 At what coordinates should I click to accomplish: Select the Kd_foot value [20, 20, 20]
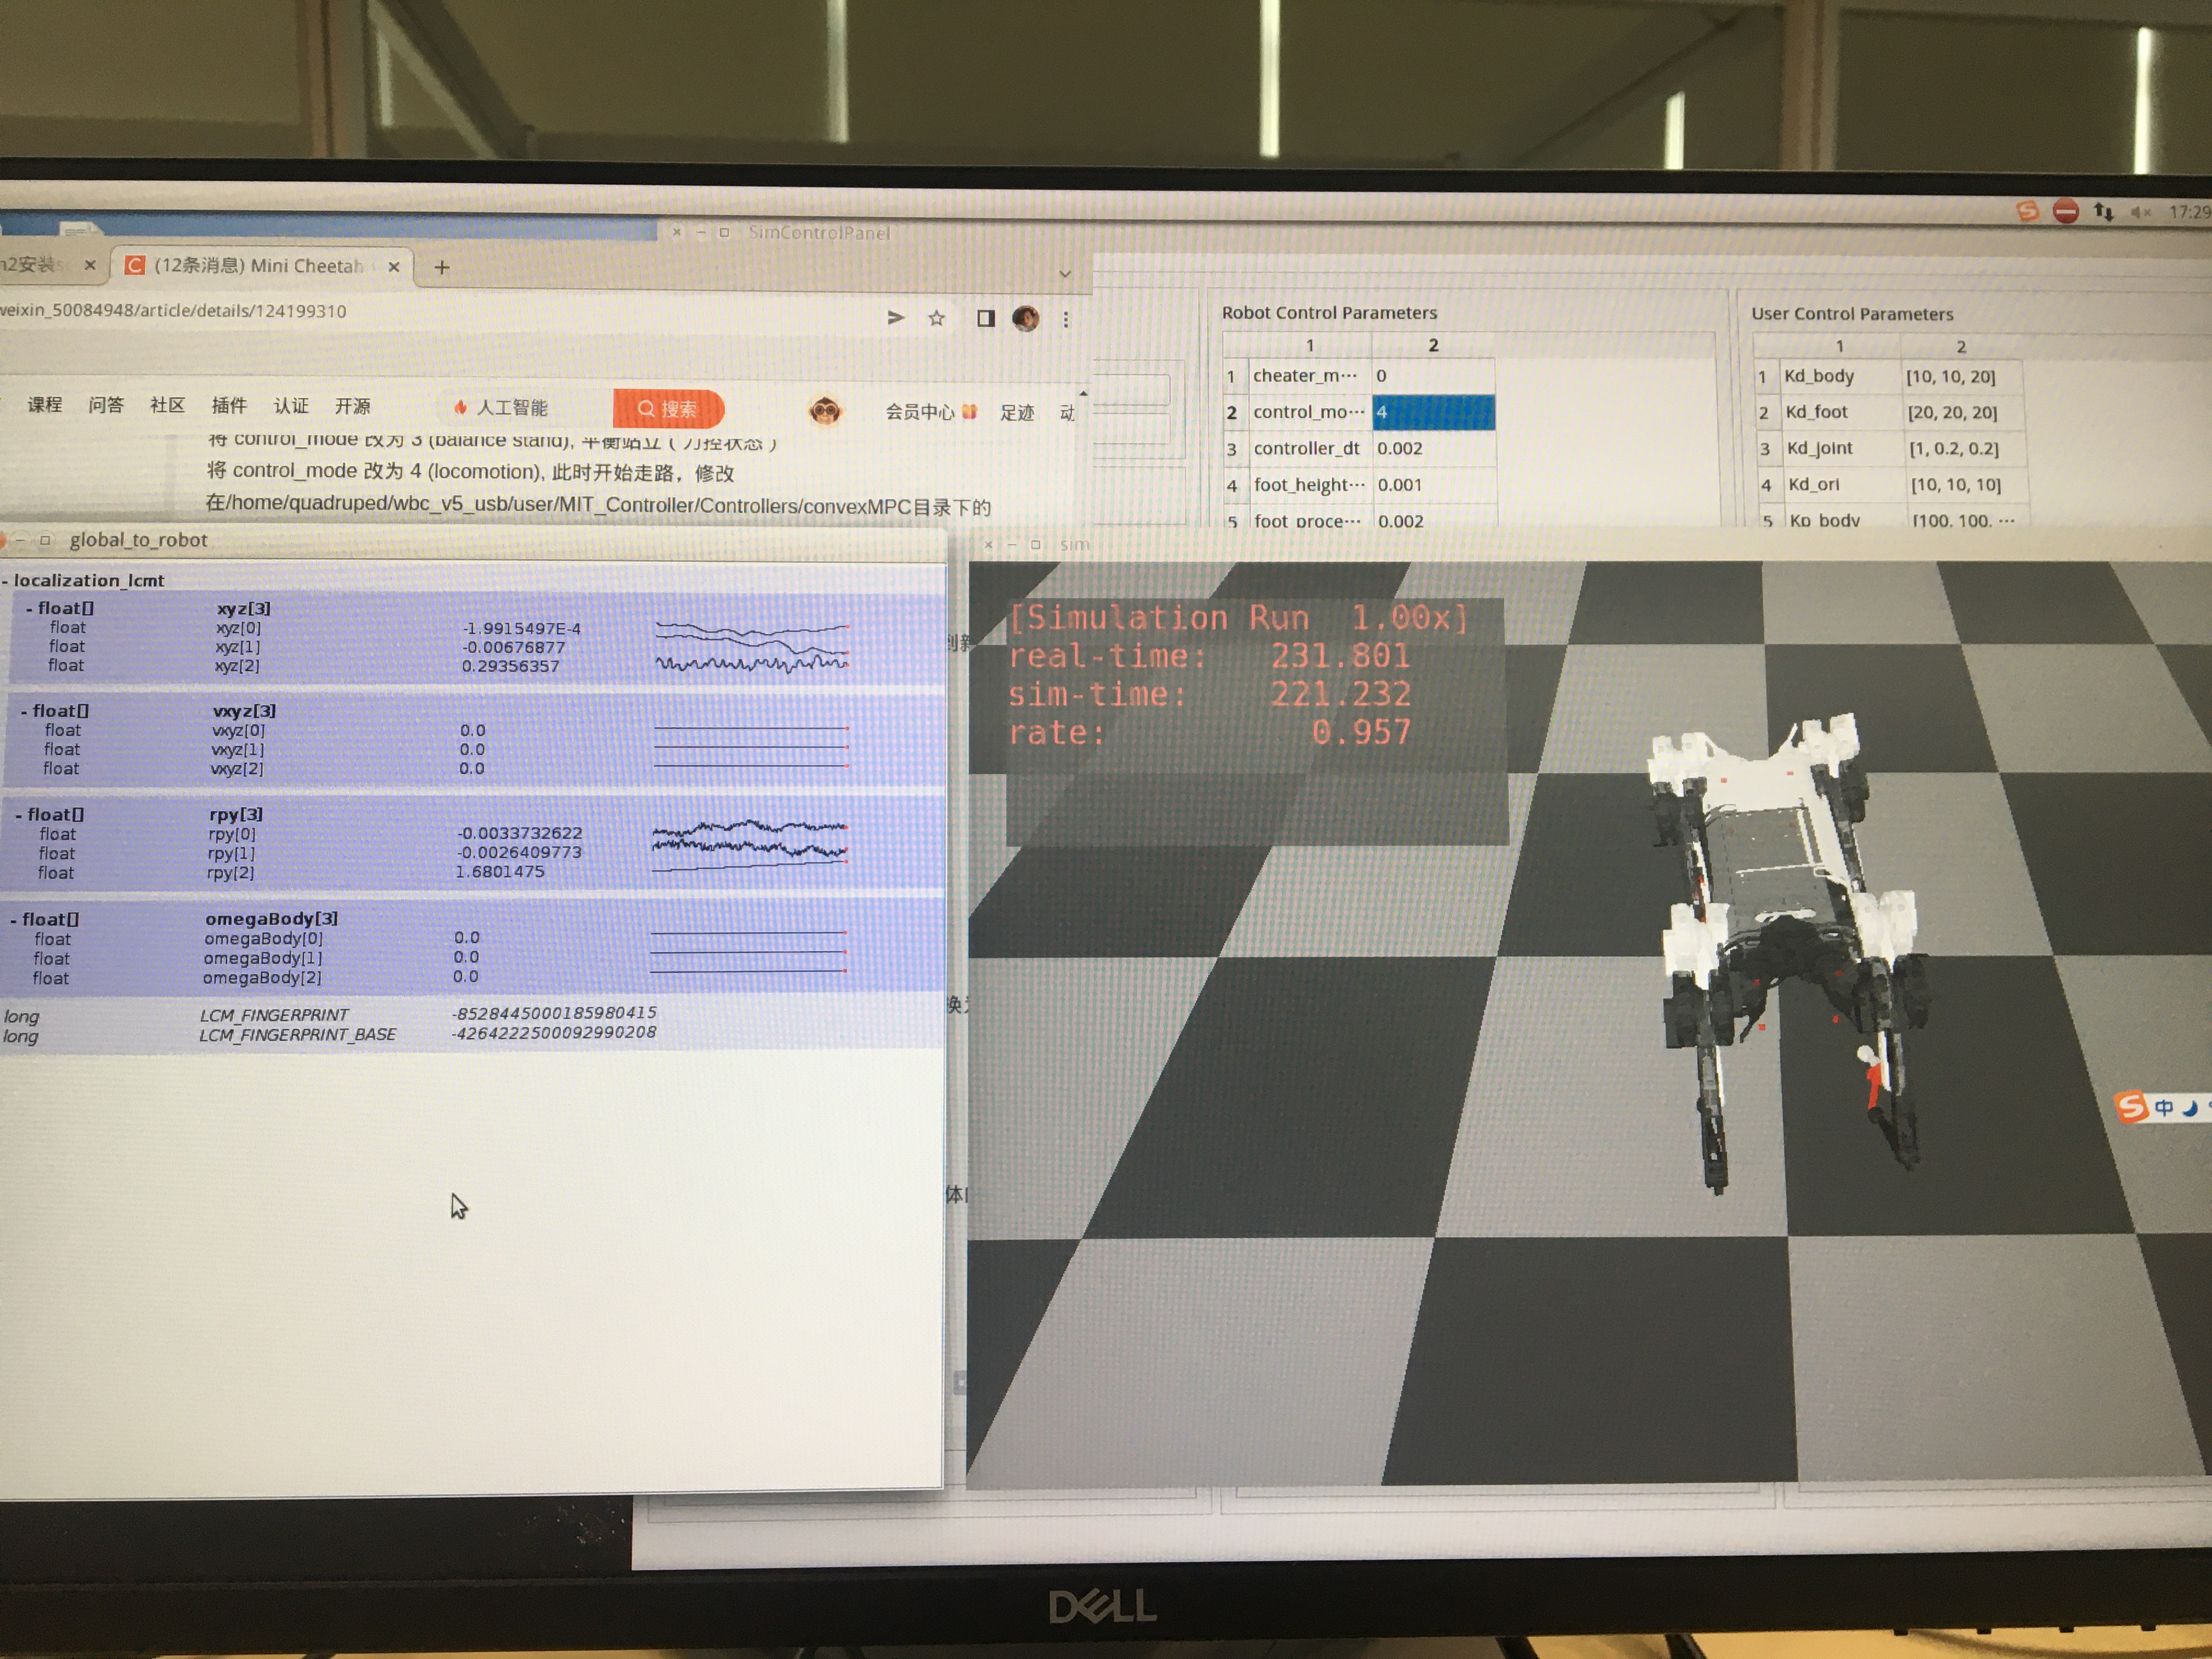pyautogui.click(x=1962, y=413)
